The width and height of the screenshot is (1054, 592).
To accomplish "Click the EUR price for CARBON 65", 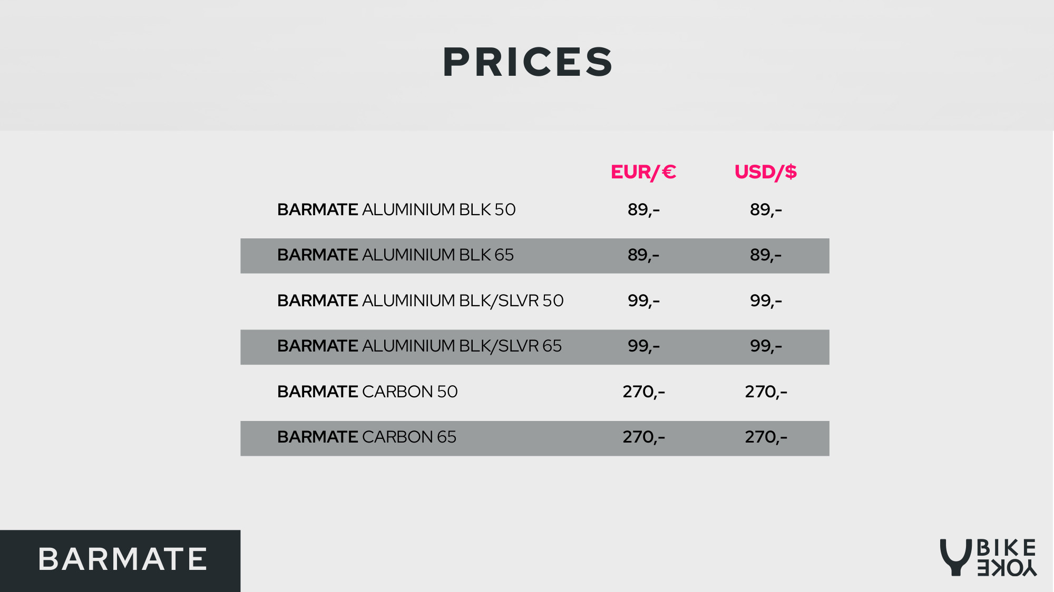I will click(643, 437).
